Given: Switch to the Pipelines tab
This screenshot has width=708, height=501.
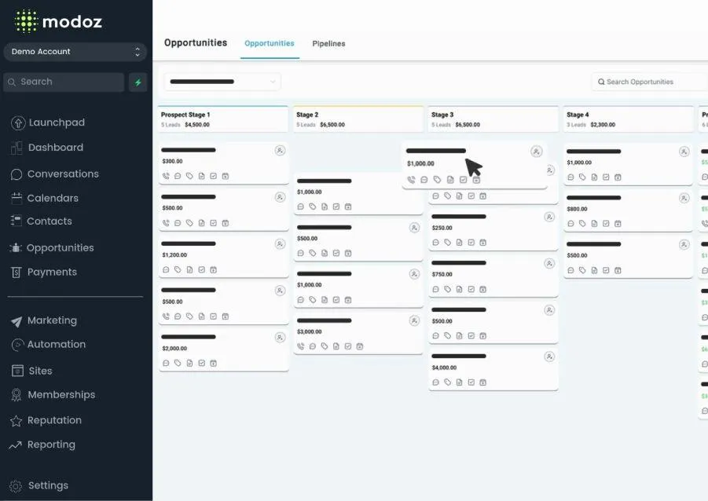Looking at the screenshot, I should pos(328,44).
